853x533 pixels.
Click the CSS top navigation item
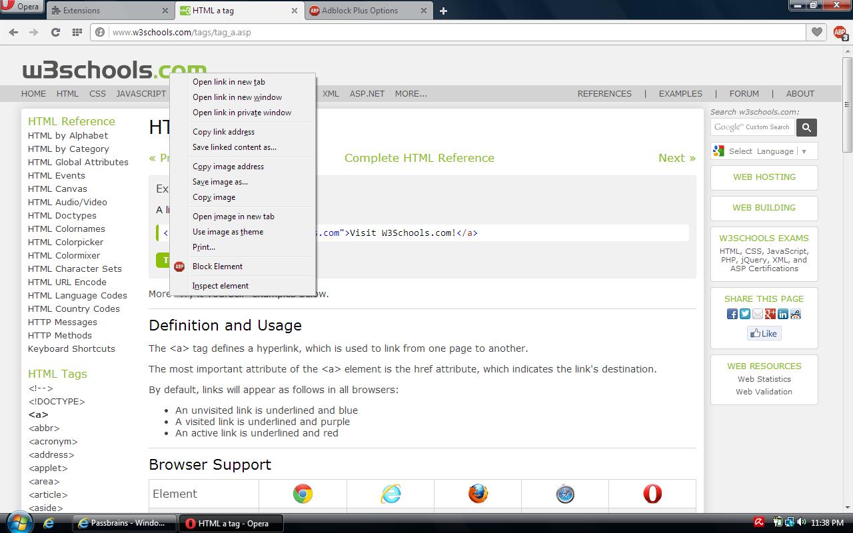pos(97,94)
